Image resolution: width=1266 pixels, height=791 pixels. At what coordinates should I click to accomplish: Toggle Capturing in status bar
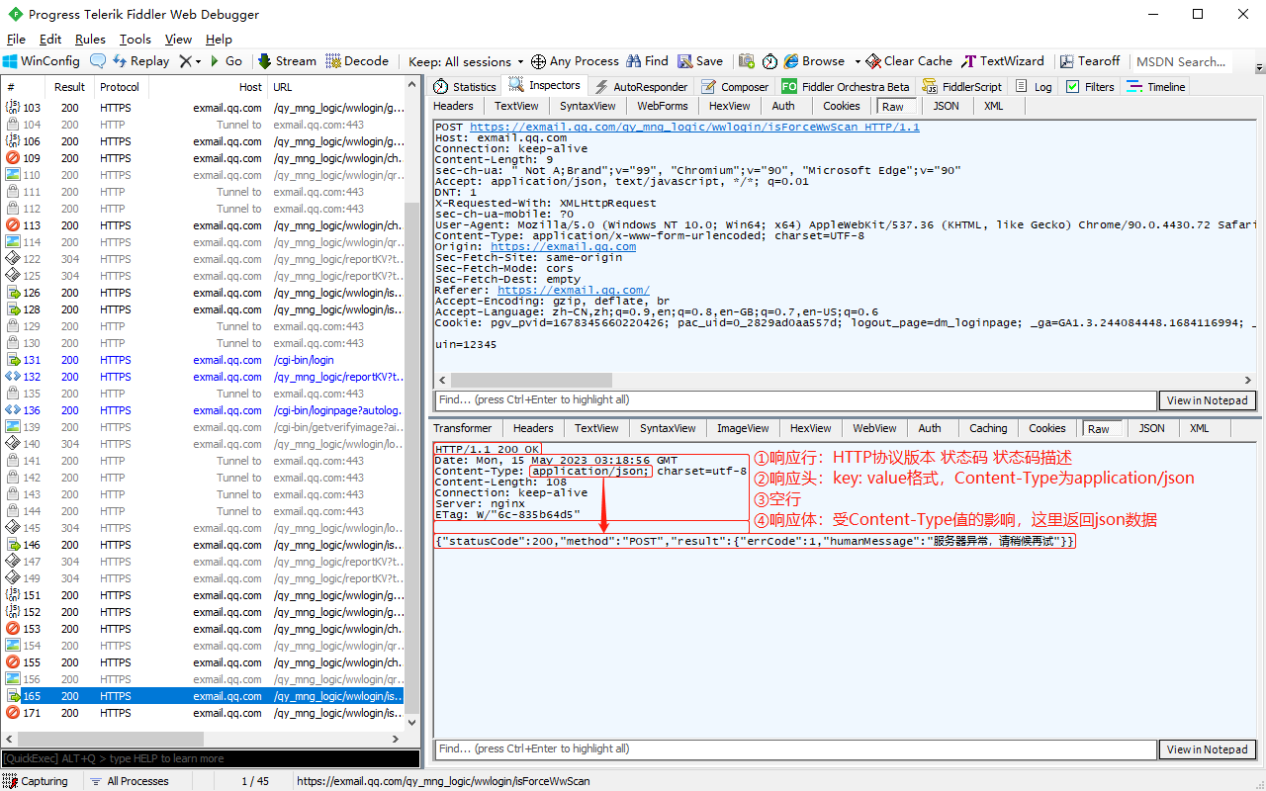point(36,781)
